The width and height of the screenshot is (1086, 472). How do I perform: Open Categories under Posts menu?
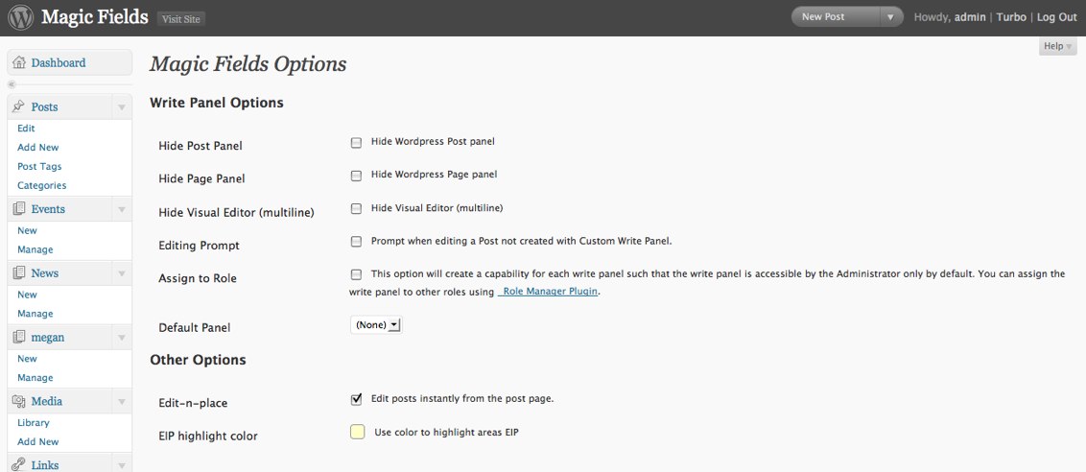(41, 185)
